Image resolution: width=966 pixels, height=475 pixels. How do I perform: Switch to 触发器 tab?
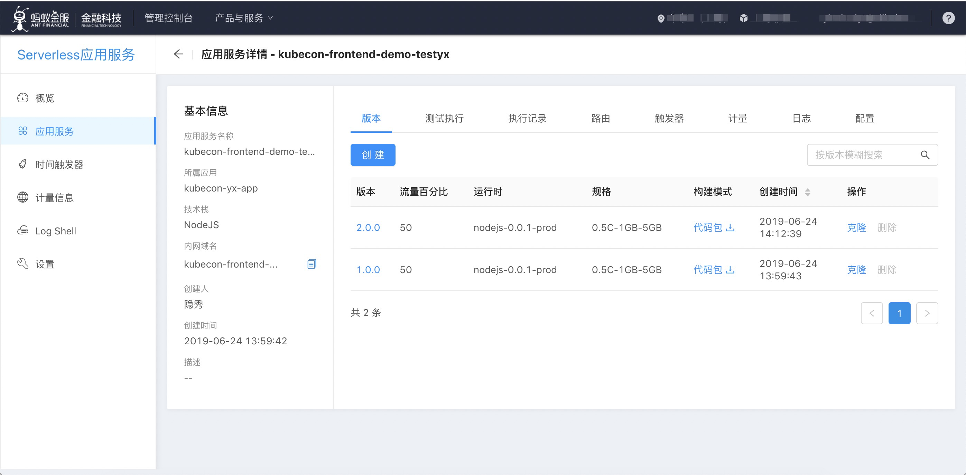coord(669,119)
